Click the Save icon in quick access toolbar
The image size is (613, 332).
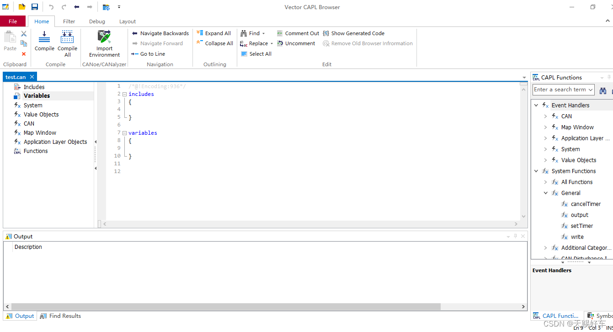[x=35, y=7]
